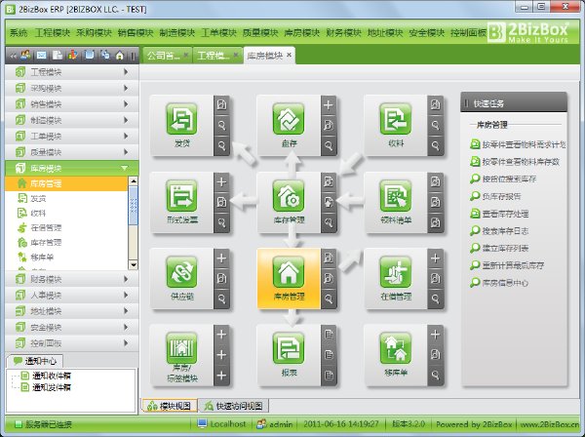Click the sidebar submenu scrollbar up arrow
This screenshot has height=437, width=585.
click(x=134, y=181)
